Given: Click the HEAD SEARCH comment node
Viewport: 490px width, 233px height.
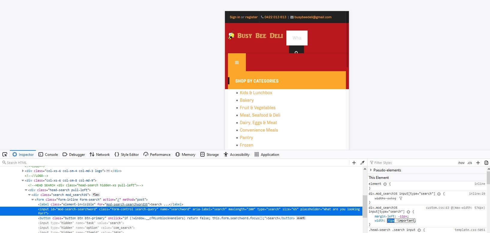Looking at the screenshot, I should tap(86, 185).
